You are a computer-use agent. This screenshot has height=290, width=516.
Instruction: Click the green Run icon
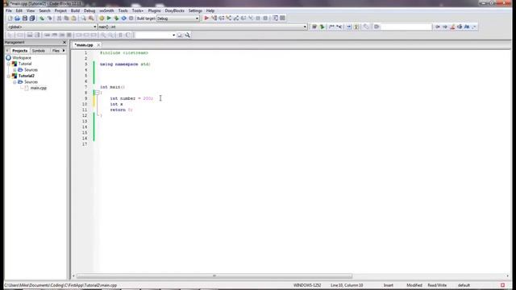tap(109, 19)
